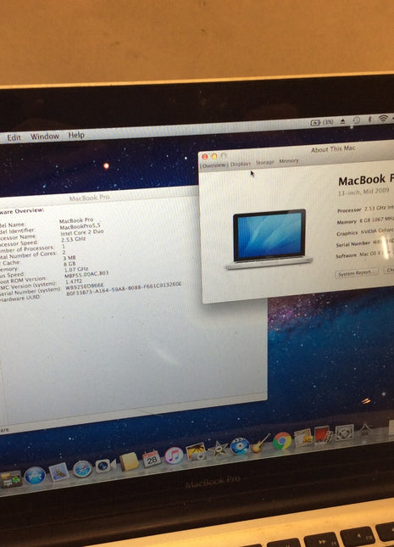Open the Window menu
Screen dimensions: 394x547
45,137
